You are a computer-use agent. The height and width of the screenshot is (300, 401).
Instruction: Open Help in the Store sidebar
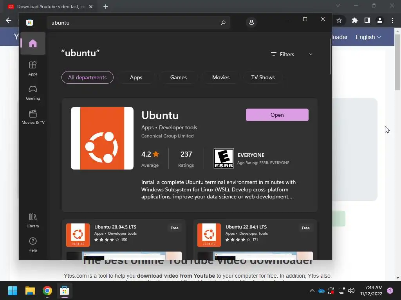[33, 245]
